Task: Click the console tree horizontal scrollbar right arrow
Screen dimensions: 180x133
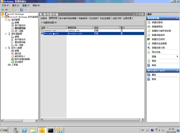Action: (x=36, y=120)
